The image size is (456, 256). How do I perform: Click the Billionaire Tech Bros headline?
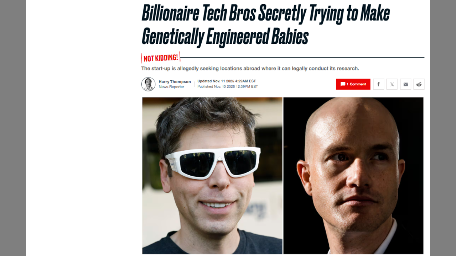pyautogui.click(x=266, y=25)
